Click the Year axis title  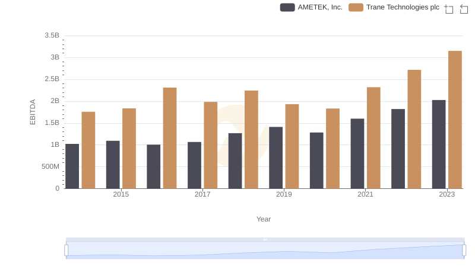point(264,219)
